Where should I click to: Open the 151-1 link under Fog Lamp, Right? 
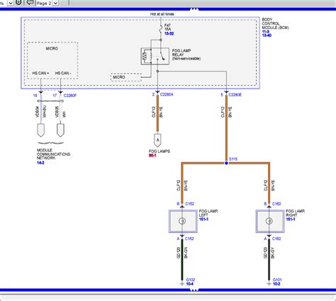coord(291,220)
